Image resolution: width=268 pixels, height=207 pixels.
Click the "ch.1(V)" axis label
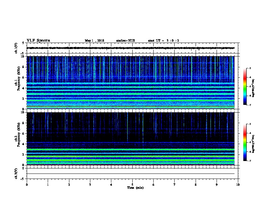16,48
